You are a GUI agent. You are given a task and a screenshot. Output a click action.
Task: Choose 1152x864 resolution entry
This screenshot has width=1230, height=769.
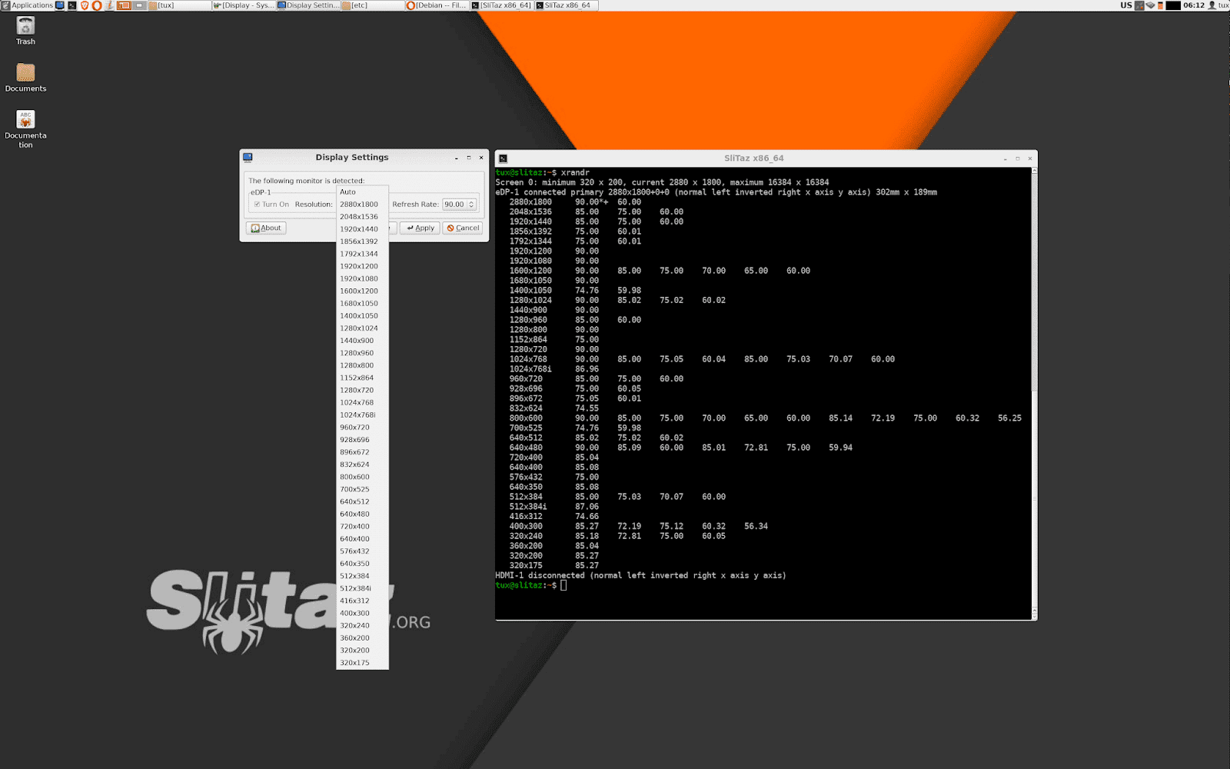click(362, 378)
